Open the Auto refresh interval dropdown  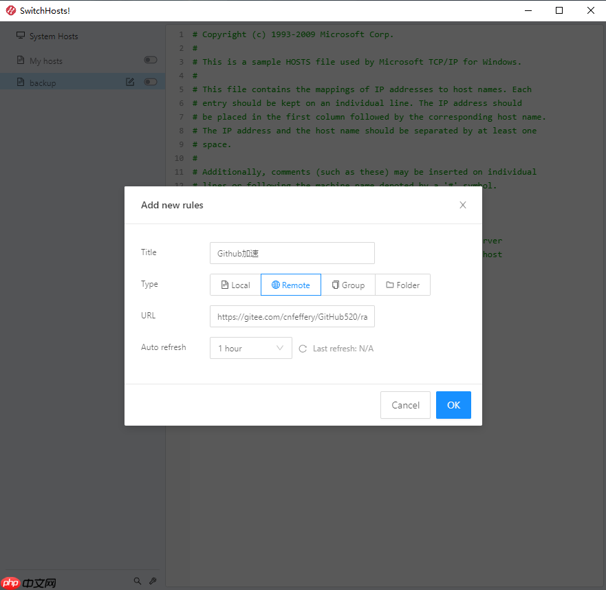250,348
